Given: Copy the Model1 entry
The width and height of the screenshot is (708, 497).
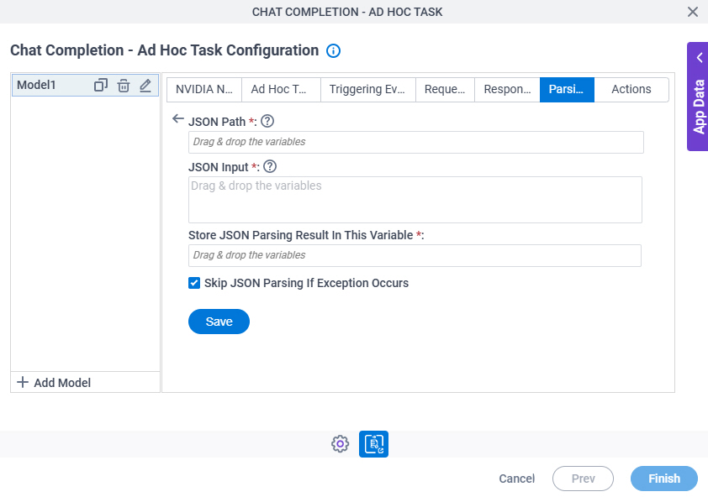Looking at the screenshot, I should (x=101, y=85).
